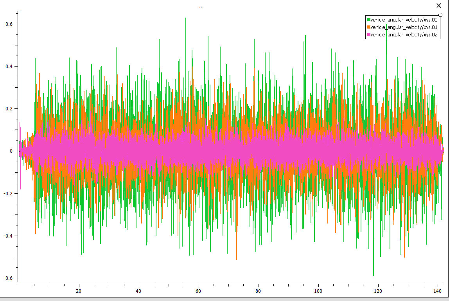Click the 140 tick on time axis
This screenshot has width=449, height=301.
pos(438,291)
